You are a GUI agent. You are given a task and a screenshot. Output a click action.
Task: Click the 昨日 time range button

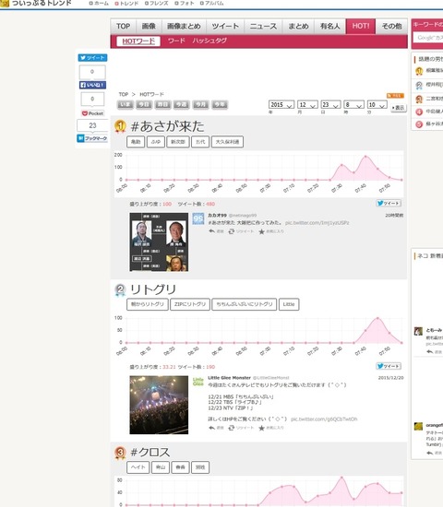point(162,104)
